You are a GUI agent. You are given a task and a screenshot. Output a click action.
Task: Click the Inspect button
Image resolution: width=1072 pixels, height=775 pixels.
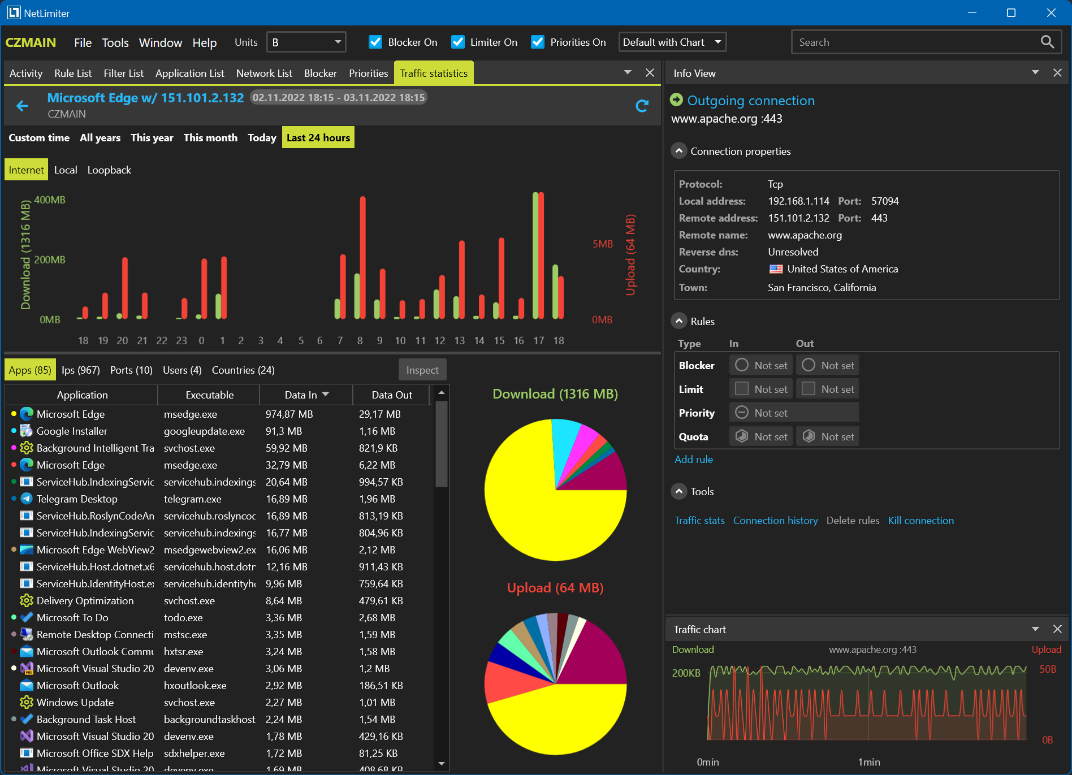pyautogui.click(x=422, y=370)
